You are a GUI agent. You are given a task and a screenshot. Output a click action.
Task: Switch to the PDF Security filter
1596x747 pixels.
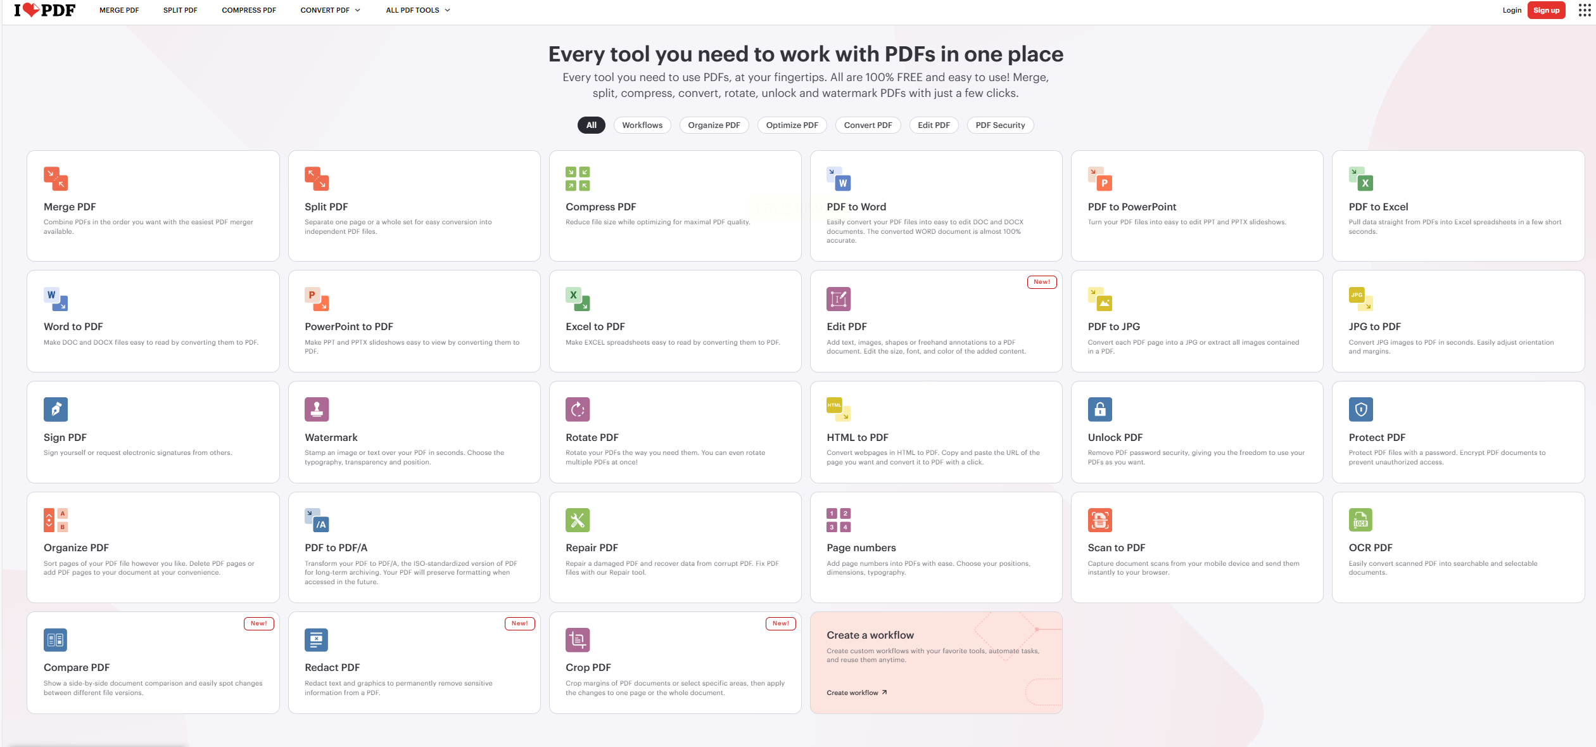pos(1000,125)
